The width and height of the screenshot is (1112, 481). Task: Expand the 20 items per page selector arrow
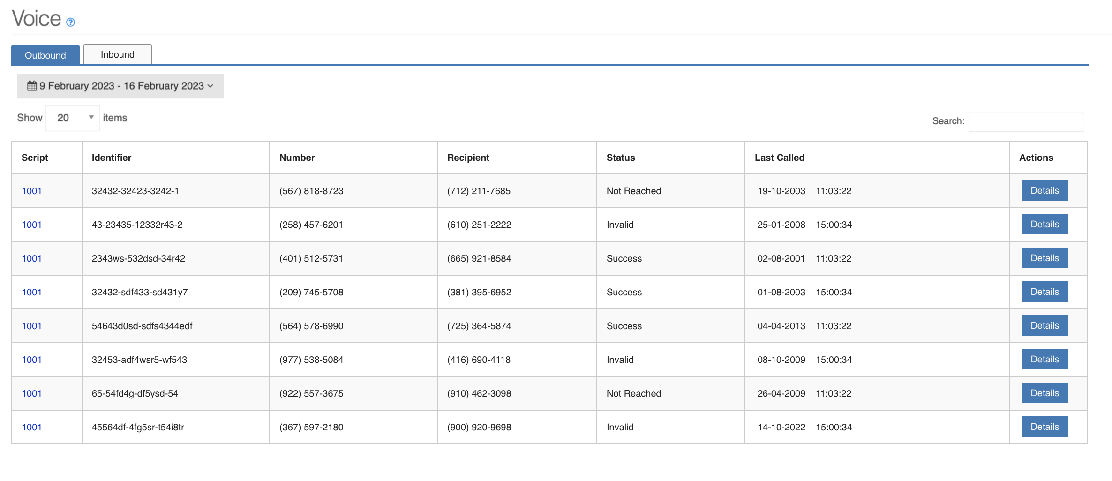[91, 117]
